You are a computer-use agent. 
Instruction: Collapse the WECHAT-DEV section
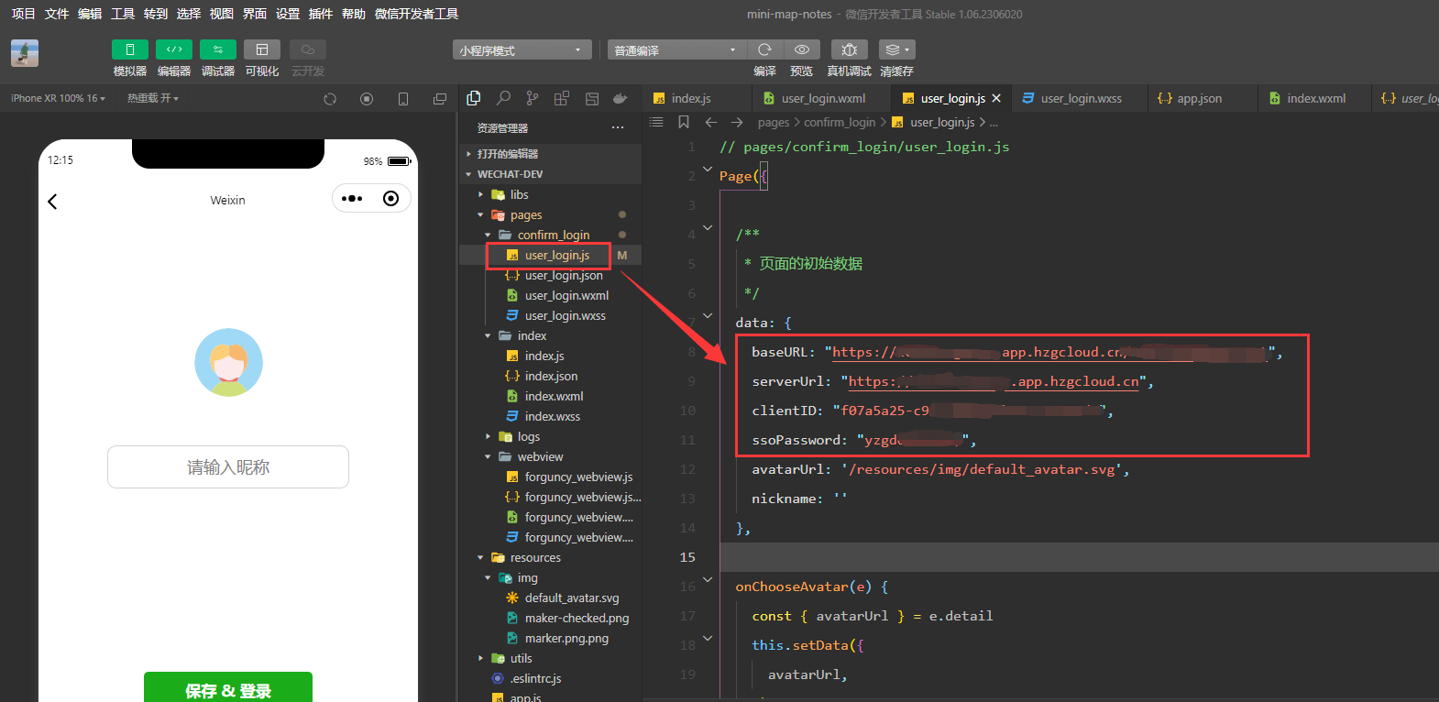[550, 174]
